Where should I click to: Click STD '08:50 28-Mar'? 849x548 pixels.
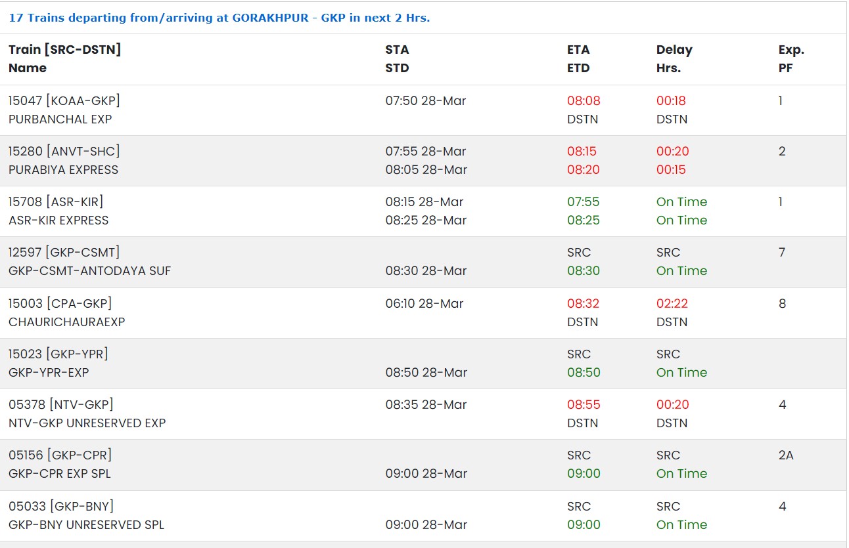pyautogui.click(x=426, y=373)
